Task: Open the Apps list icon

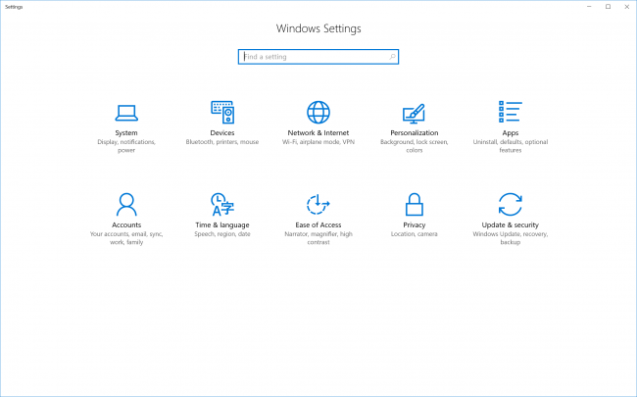Action: 511,112
